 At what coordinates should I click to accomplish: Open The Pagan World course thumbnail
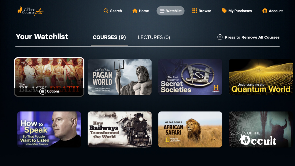(120, 77)
